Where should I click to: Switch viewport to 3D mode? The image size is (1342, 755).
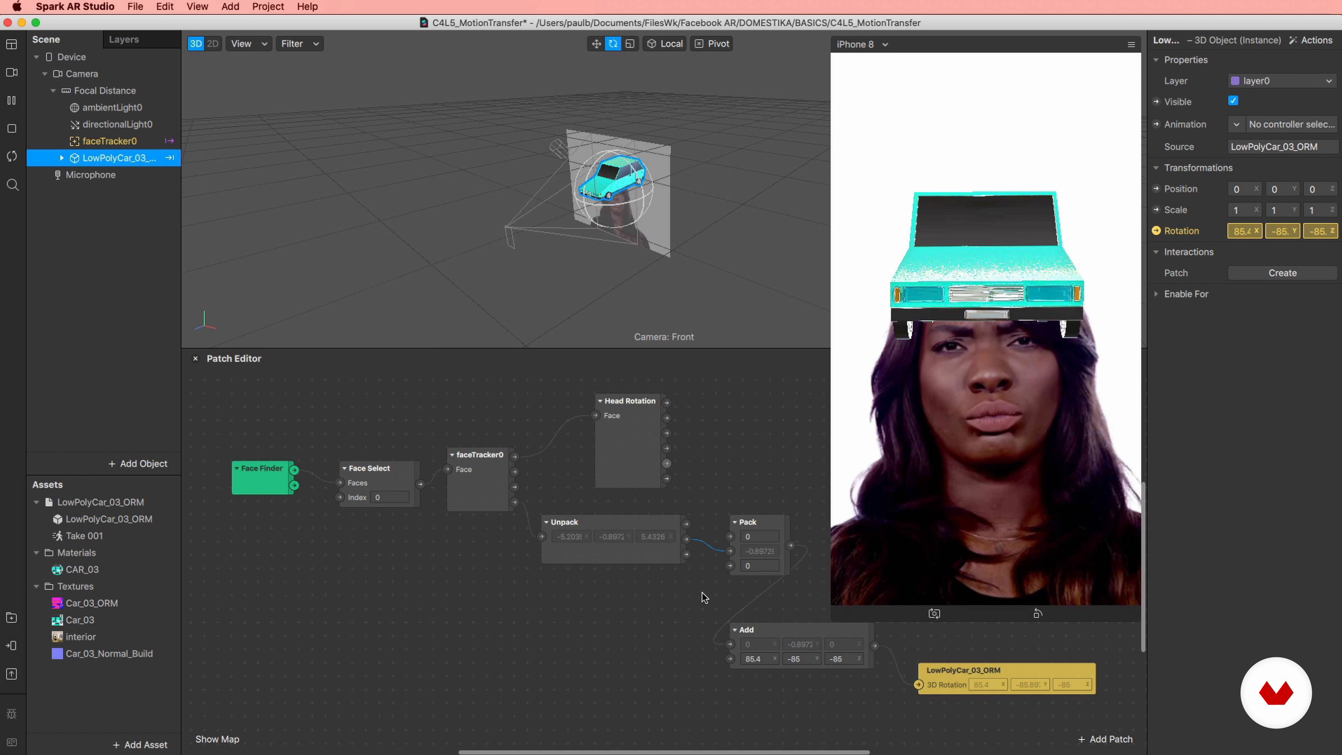tap(196, 44)
